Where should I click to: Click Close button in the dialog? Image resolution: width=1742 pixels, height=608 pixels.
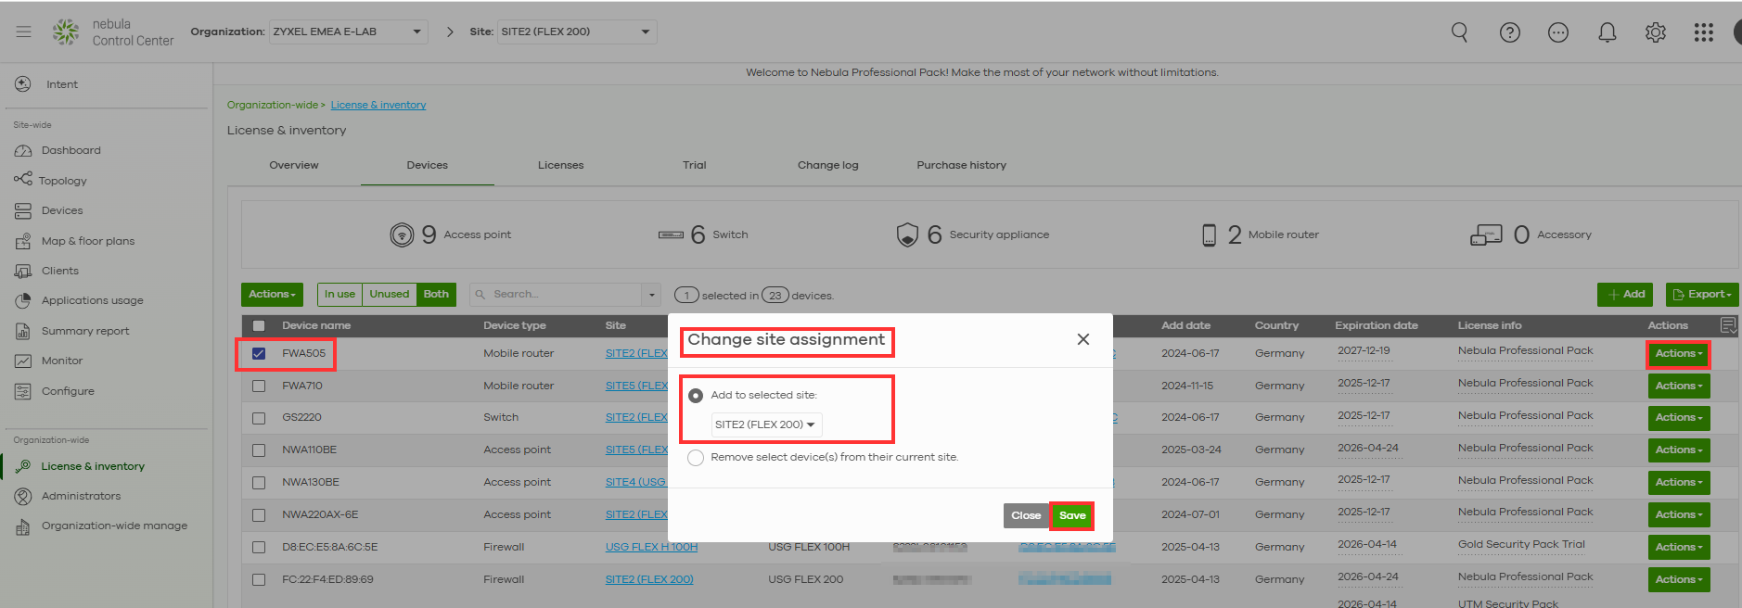tap(1026, 516)
